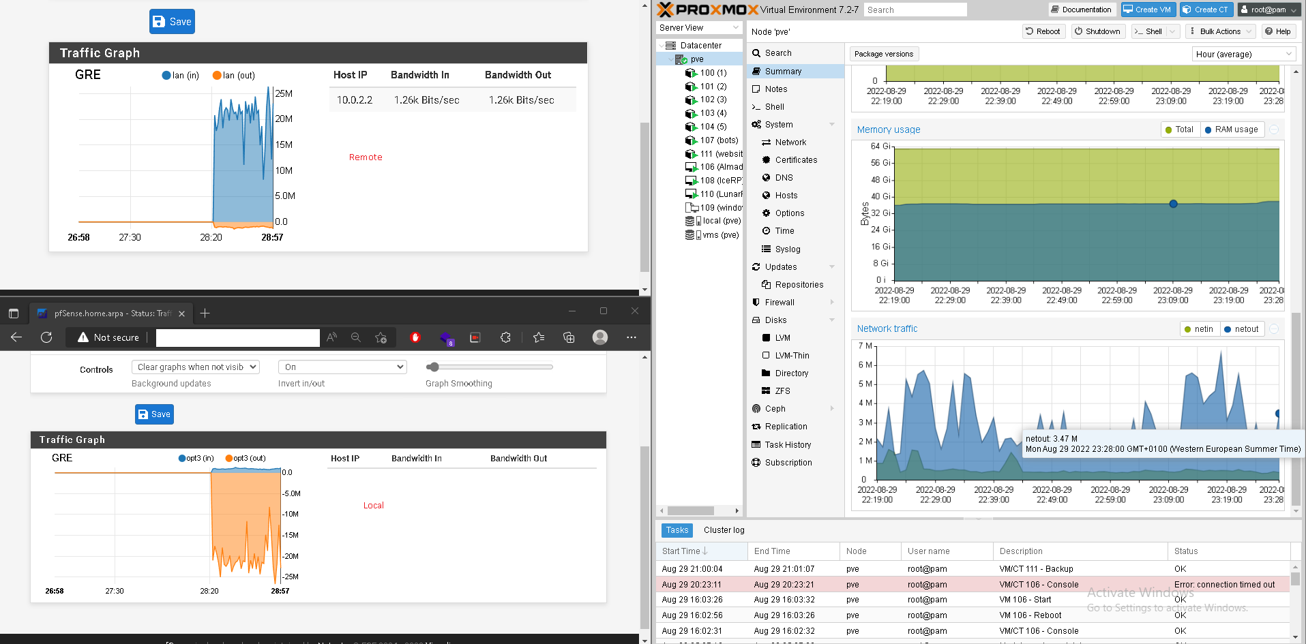This screenshot has width=1306, height=644.
Task: Toggle the lan (out) legend series
Action: point(234,76)
